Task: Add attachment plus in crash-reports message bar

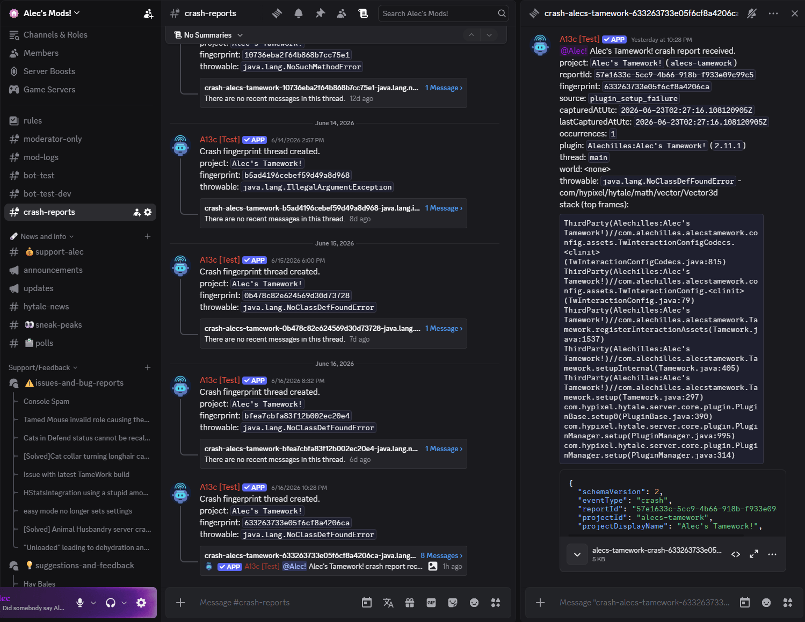Action: tap(180, 603)
